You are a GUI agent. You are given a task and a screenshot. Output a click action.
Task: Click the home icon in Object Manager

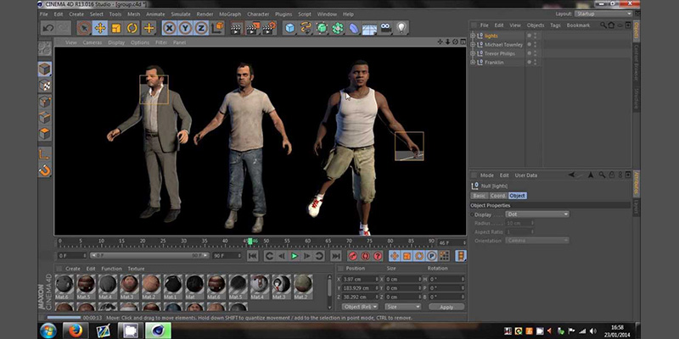click(x=611, y=25)
